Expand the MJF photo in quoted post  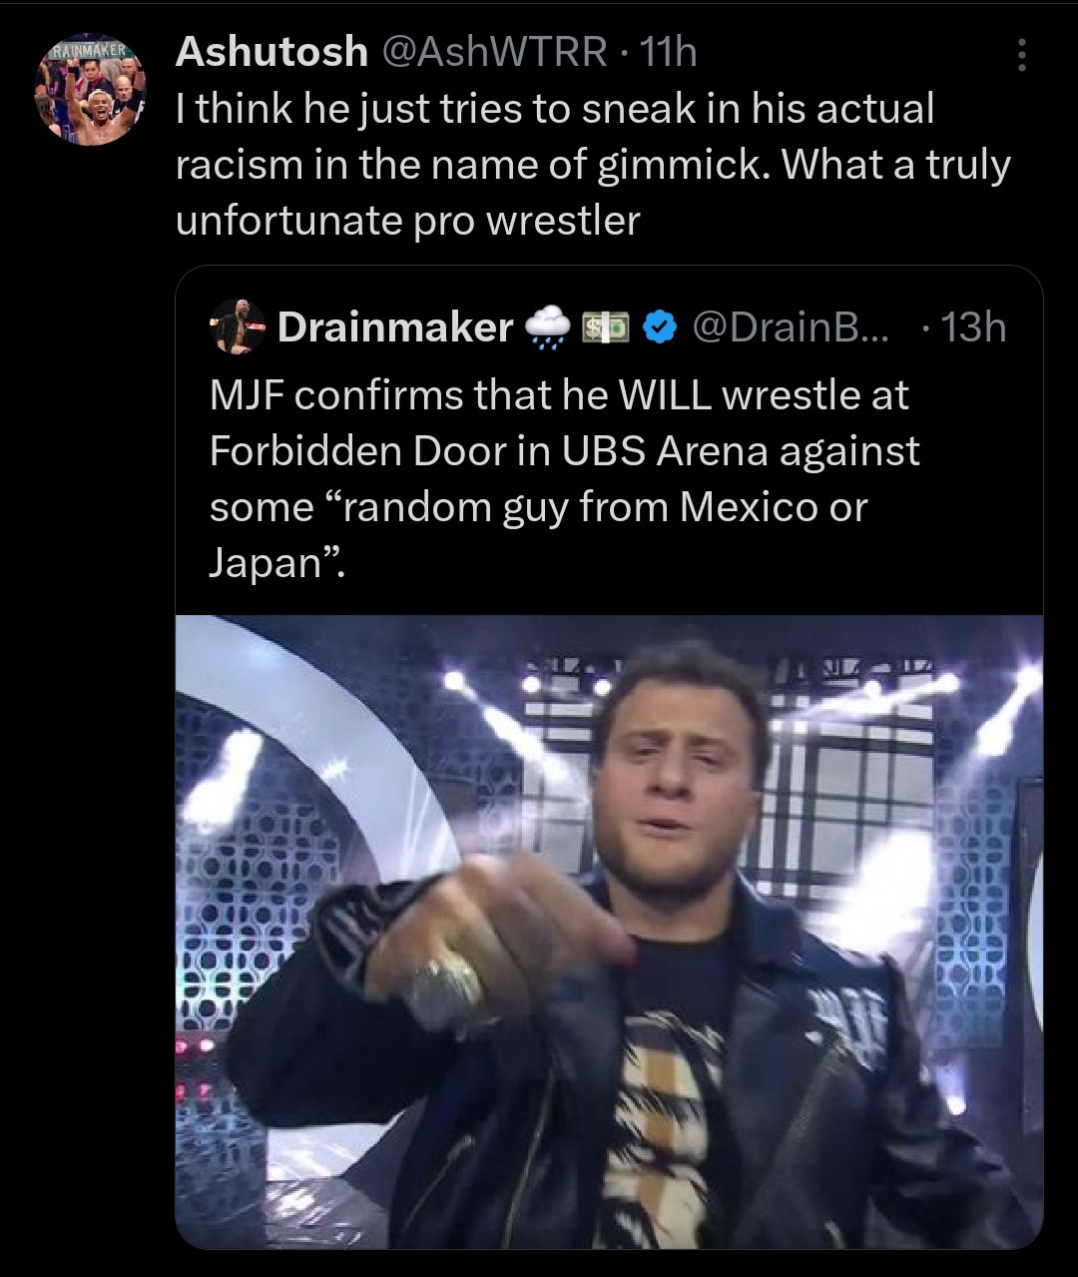tap(609, 931)
